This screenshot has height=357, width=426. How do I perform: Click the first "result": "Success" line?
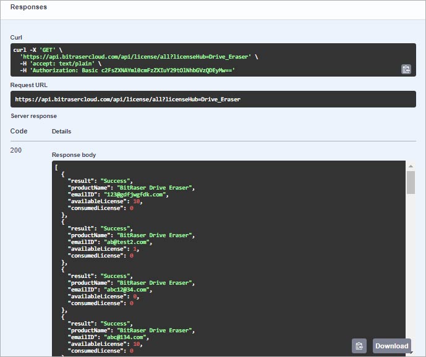pyautogui.click(x=100, y=181)
